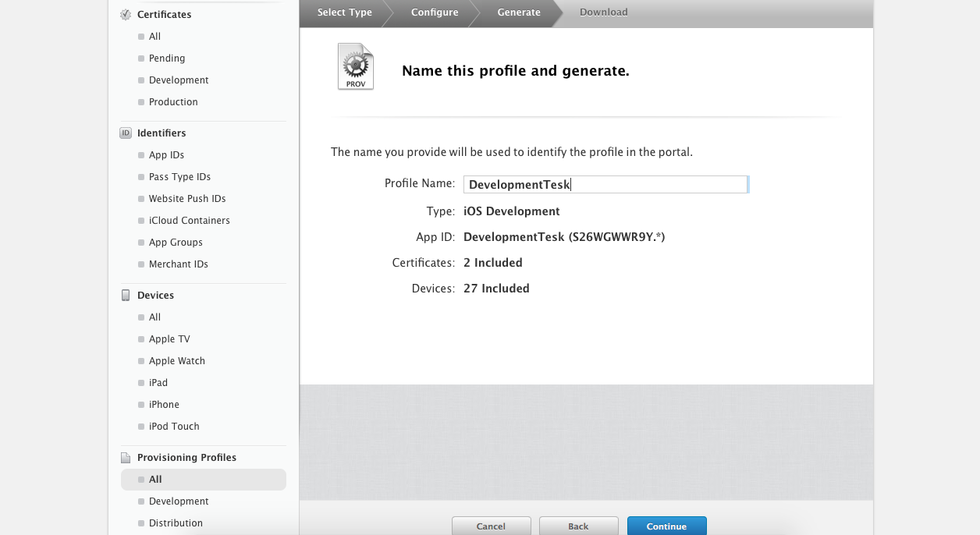Show iPhone devices list
Image resolution: width=980 pixels, height=535 pixels.
[x=164, y=405]
